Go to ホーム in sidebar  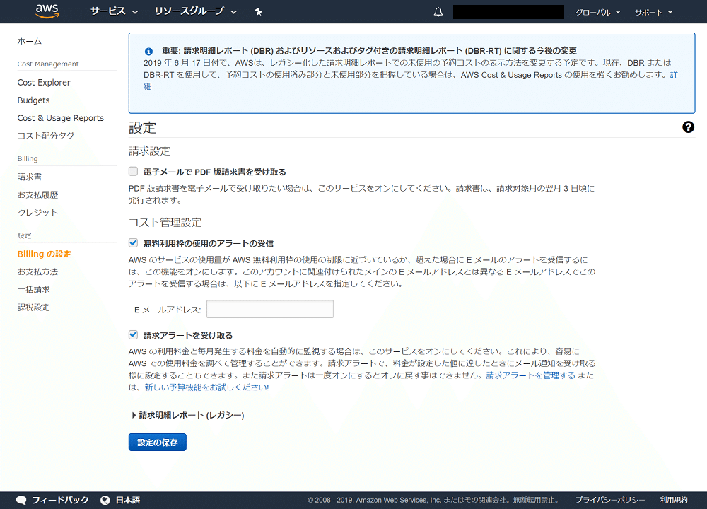(x=29, y=42)
